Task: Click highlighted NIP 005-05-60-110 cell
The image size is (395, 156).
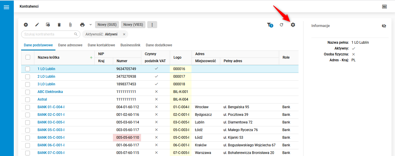Action: click(127, 138)
